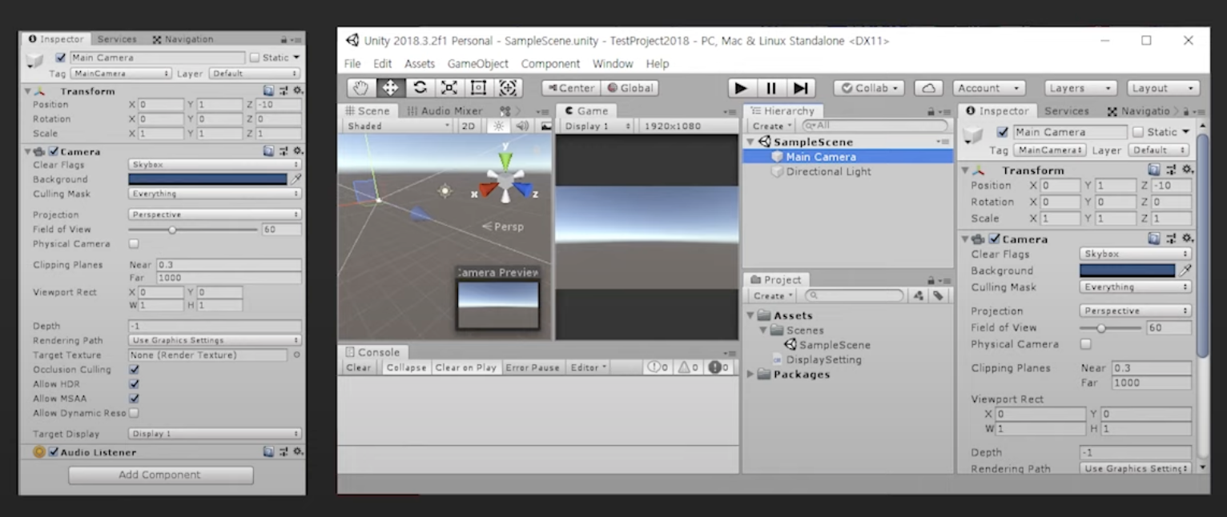Click the Pause button
This screenshot has height=517, width=1227.
pyautogui.click(x=770, y=88)
